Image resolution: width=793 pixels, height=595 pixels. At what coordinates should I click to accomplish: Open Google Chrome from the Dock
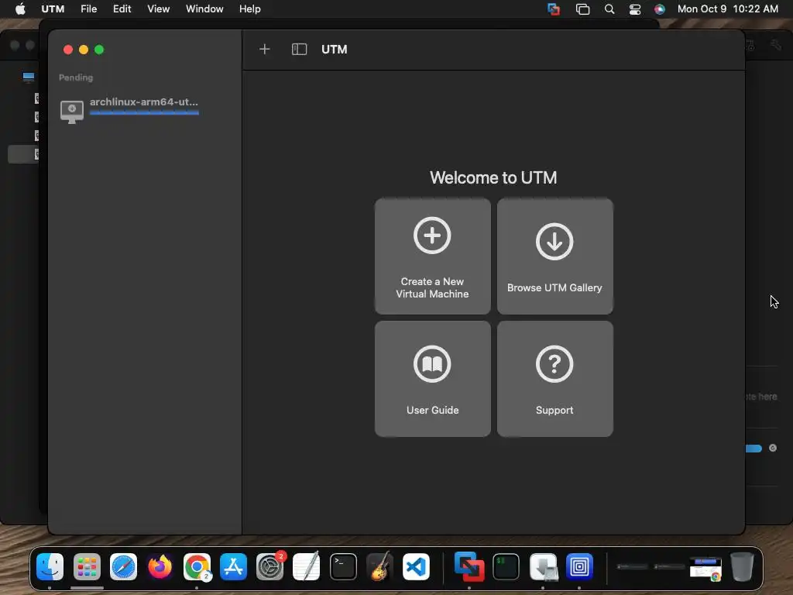pos(197,566)
